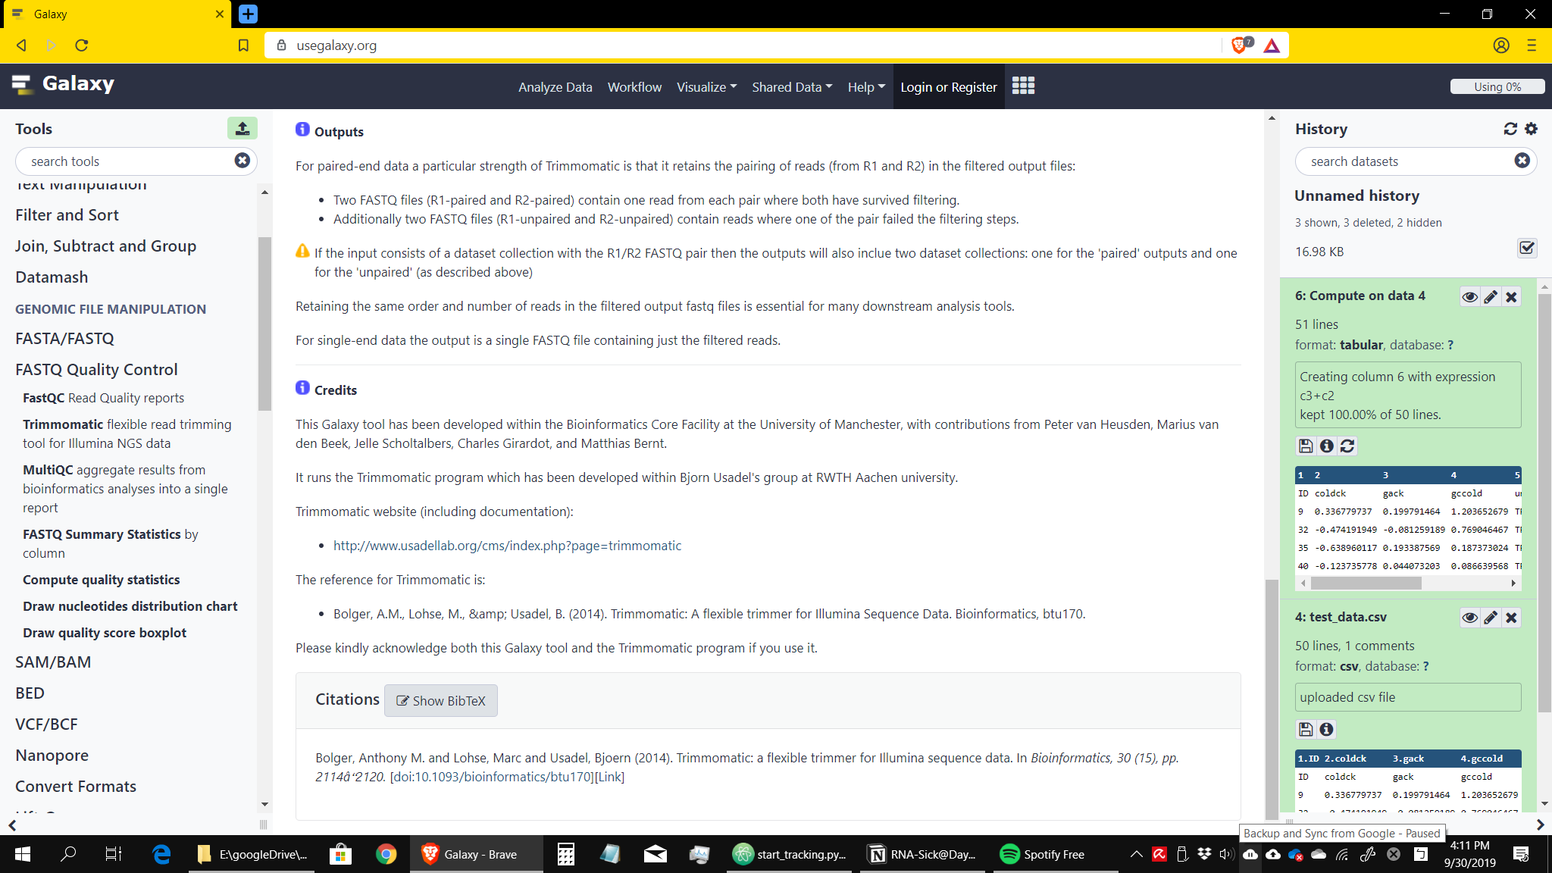The width and height of the screenshot is (1552, 873).
Task: Clear the tool search box
Action: pos(242,161)
